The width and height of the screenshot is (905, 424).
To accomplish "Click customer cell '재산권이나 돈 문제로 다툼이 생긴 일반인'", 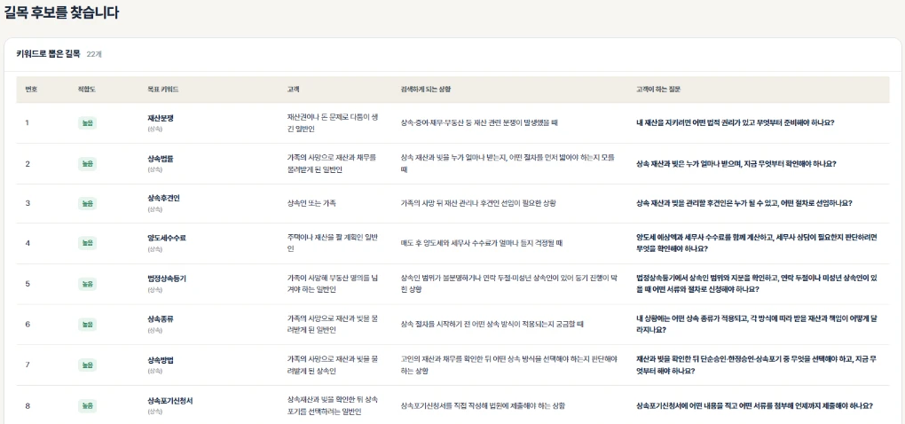I will 333,123.
